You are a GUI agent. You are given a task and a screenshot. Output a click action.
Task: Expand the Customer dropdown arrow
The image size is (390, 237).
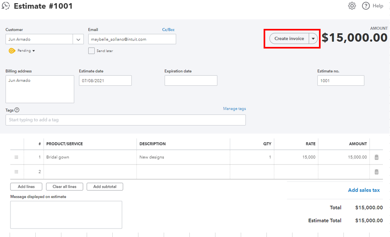click(x=78, y=39)
